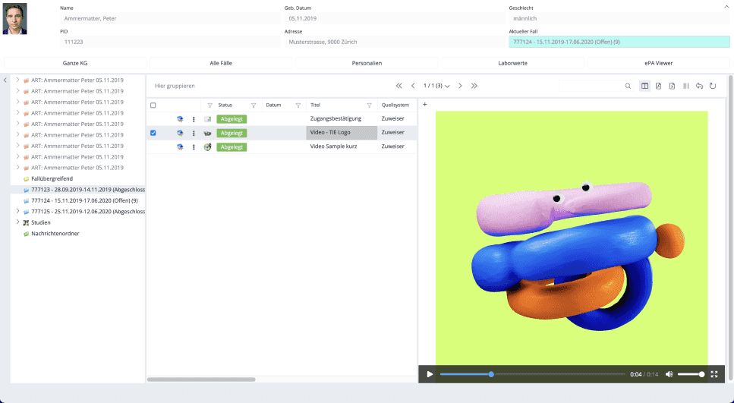Expand the Studien tree node
Image resolution: width=734 pixels, height=403 pixels.
point(17,222)
